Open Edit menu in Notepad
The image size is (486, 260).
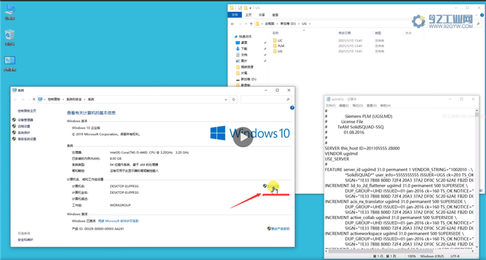(x=343, y=106)
